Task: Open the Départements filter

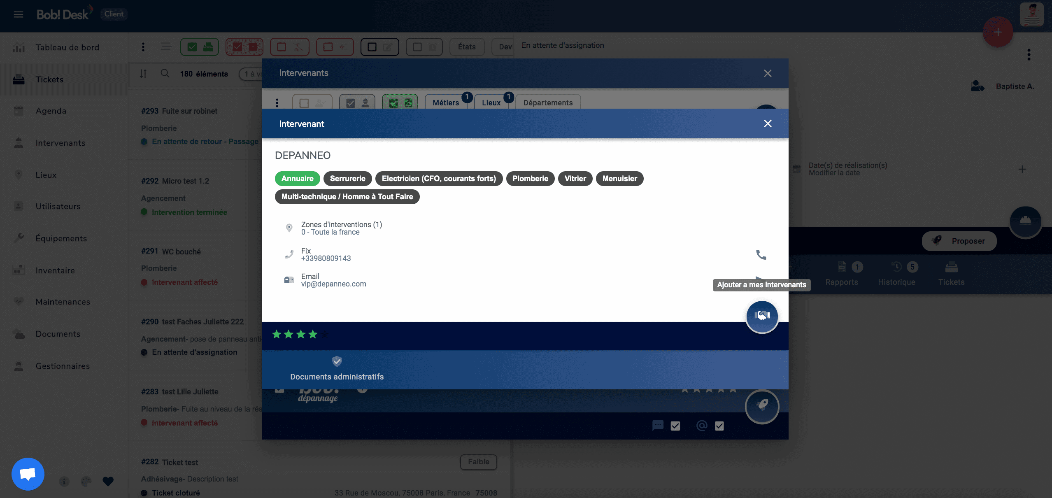Action: point(548,102)
